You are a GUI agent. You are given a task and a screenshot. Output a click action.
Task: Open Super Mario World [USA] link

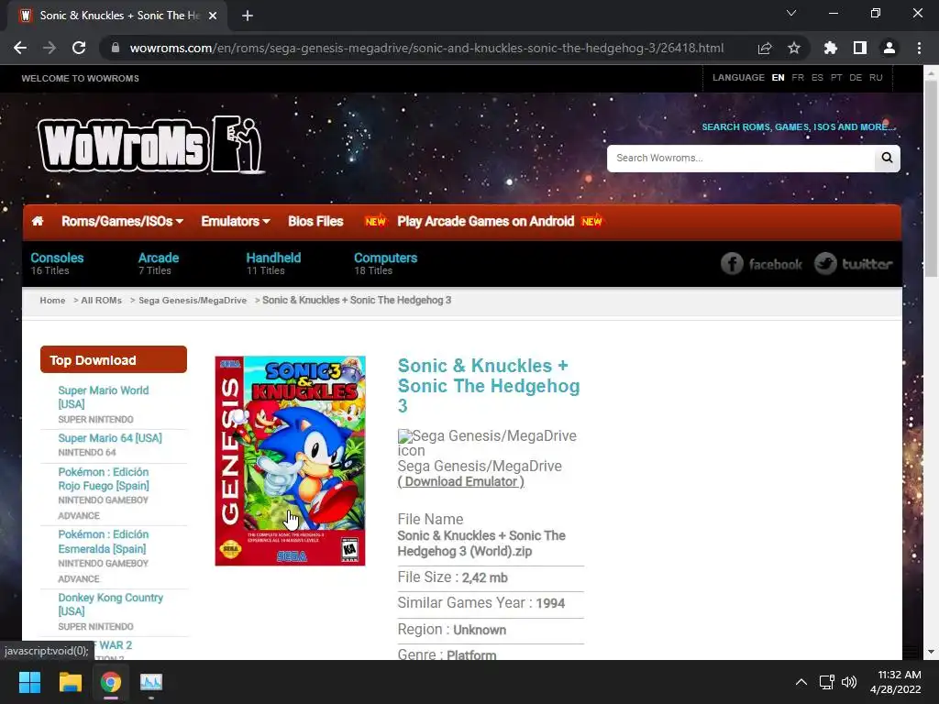click(103, 397)
